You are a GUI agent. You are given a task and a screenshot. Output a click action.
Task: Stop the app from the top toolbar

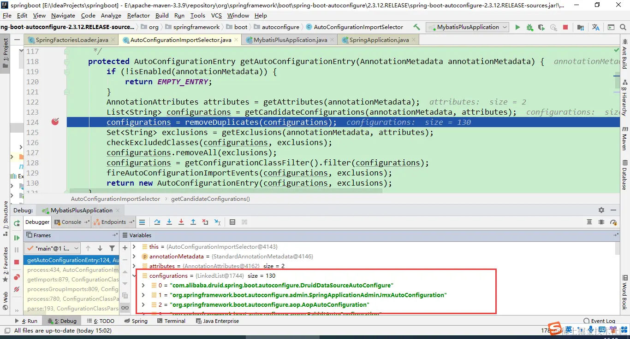tap(565, 27)
